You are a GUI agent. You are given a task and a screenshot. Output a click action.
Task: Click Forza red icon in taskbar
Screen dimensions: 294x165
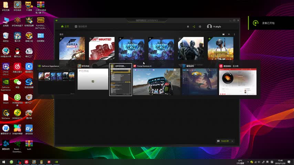(49, 162)
